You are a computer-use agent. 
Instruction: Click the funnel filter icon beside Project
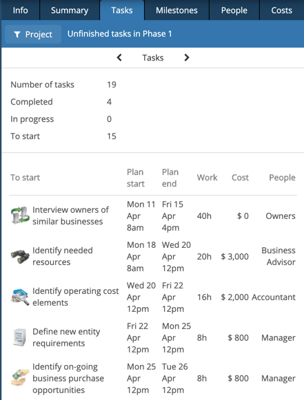coord(17,34)
